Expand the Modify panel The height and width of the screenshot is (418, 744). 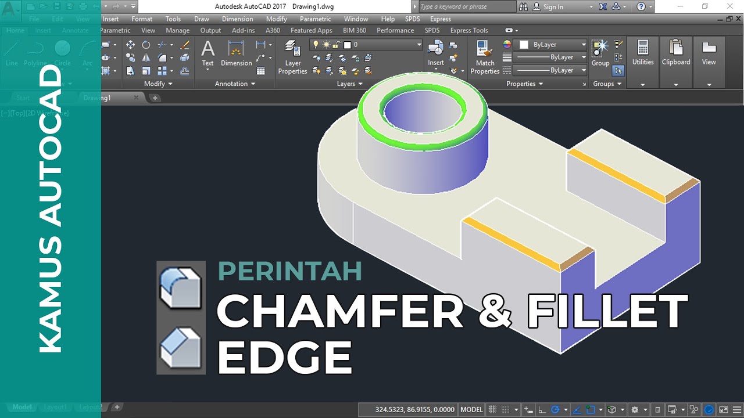158,84
